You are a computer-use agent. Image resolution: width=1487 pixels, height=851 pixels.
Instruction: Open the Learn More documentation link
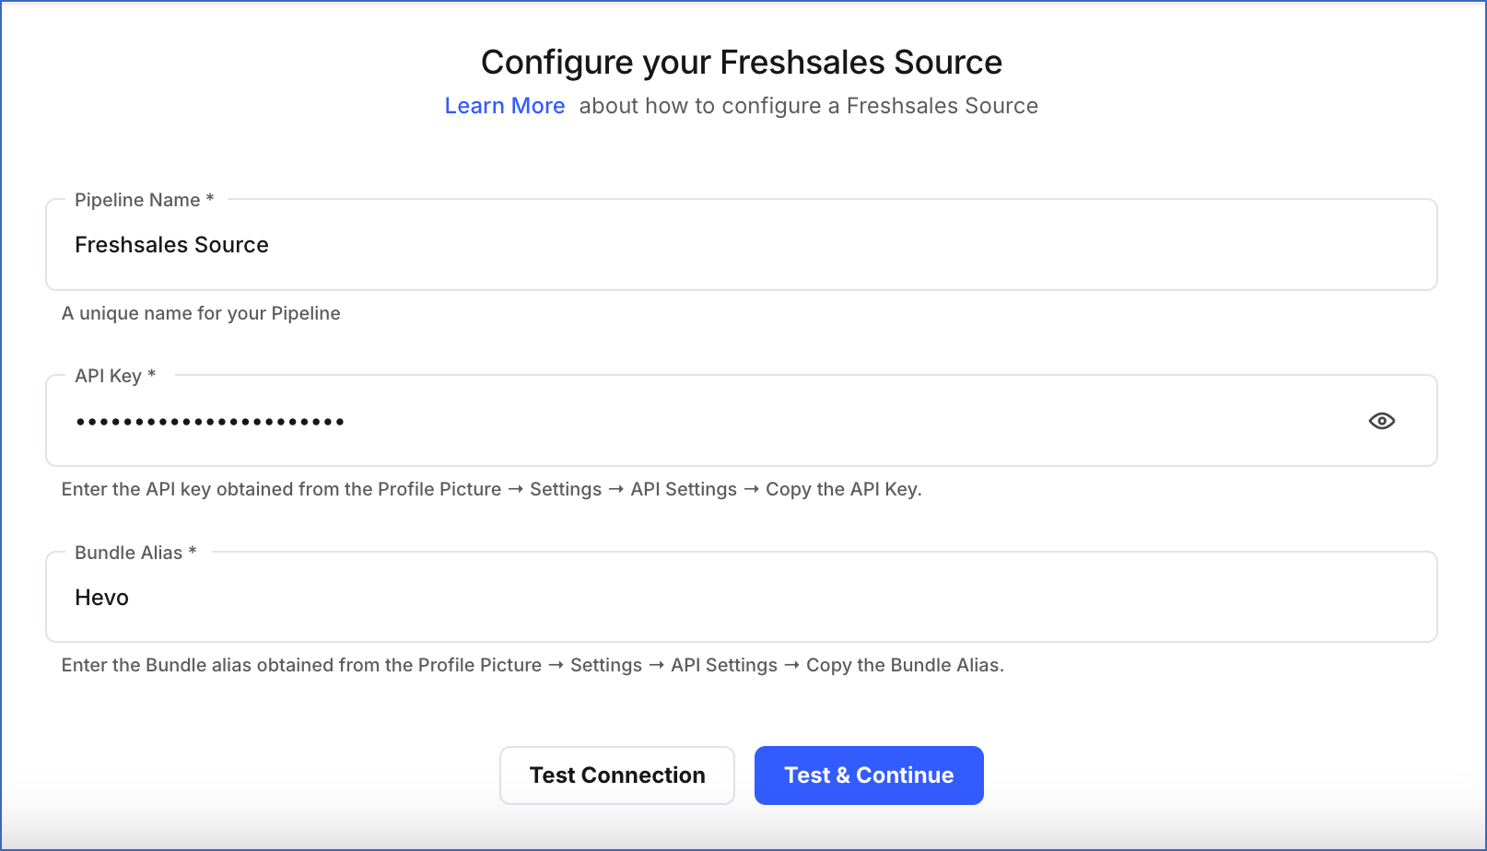click(504, 105)
